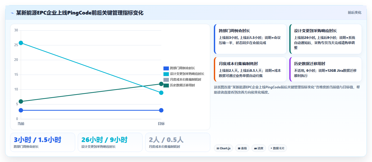Click 上线前2人天 description text
Screen dimensions: 372x162
[250, 73]
